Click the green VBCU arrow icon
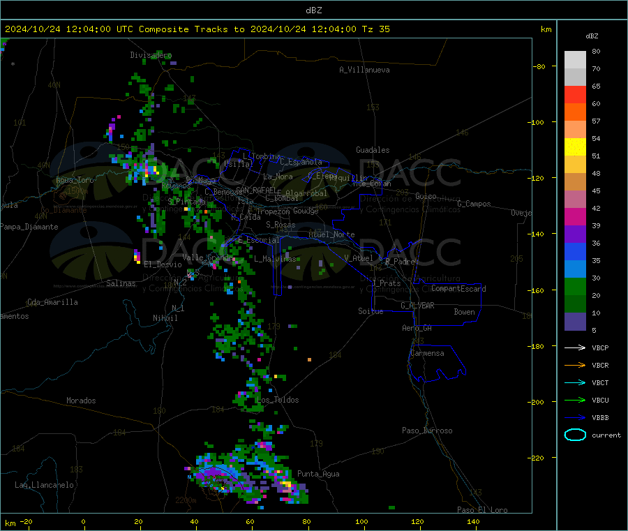 coord(575,400)
